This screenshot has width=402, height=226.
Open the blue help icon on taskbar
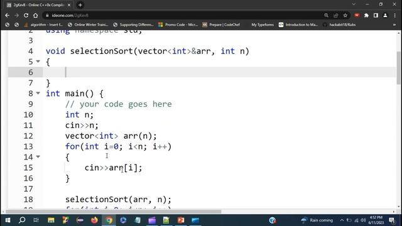pyautogui.click(x=272, y=220)
